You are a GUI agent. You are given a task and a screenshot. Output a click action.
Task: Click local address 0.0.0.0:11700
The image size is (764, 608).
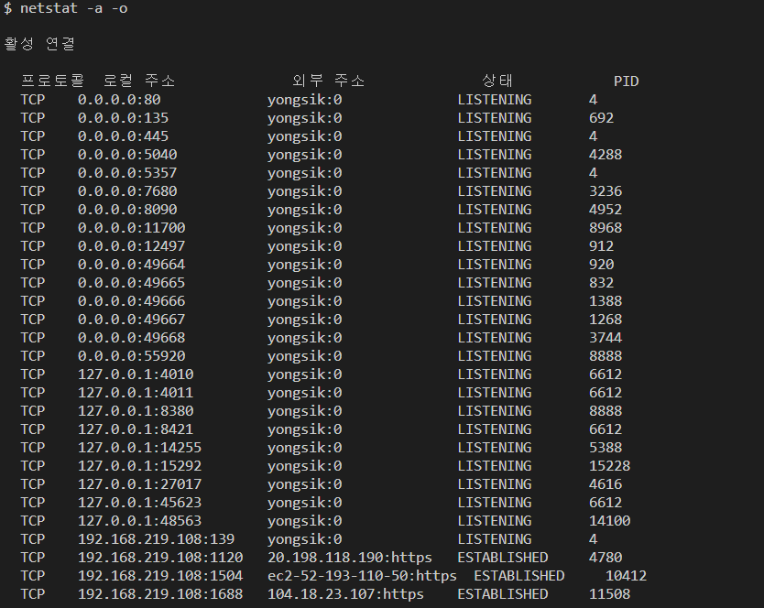[x=132, y=228]
